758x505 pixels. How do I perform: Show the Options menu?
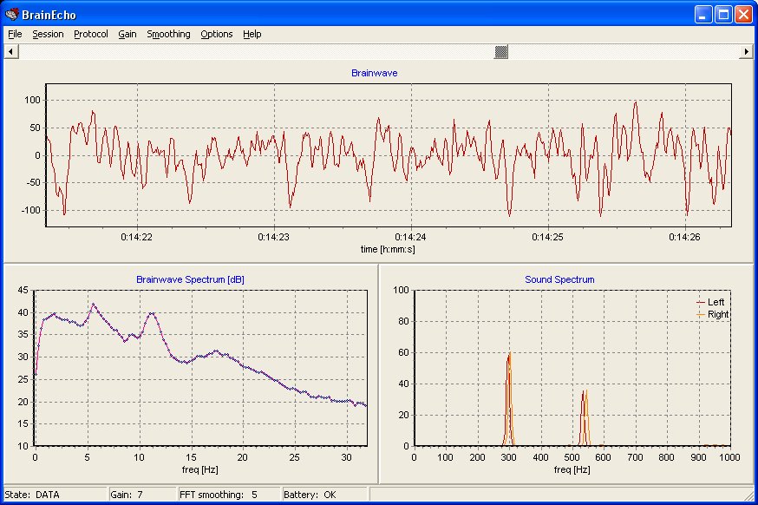click(216, 34)
